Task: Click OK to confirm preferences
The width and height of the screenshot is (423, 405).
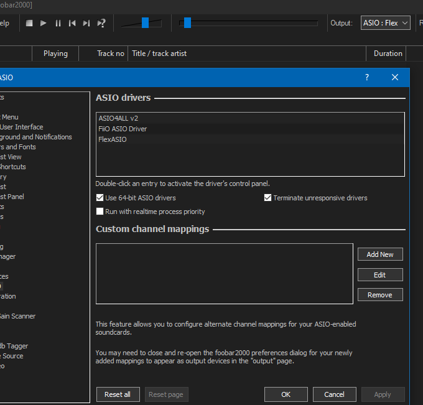Action: (x=286, y=394)
